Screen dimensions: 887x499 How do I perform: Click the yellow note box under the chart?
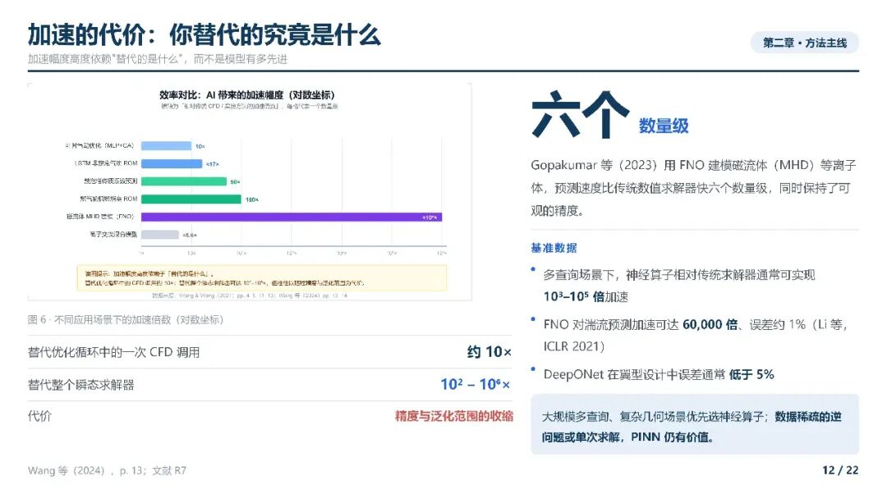tap(261, 278)
